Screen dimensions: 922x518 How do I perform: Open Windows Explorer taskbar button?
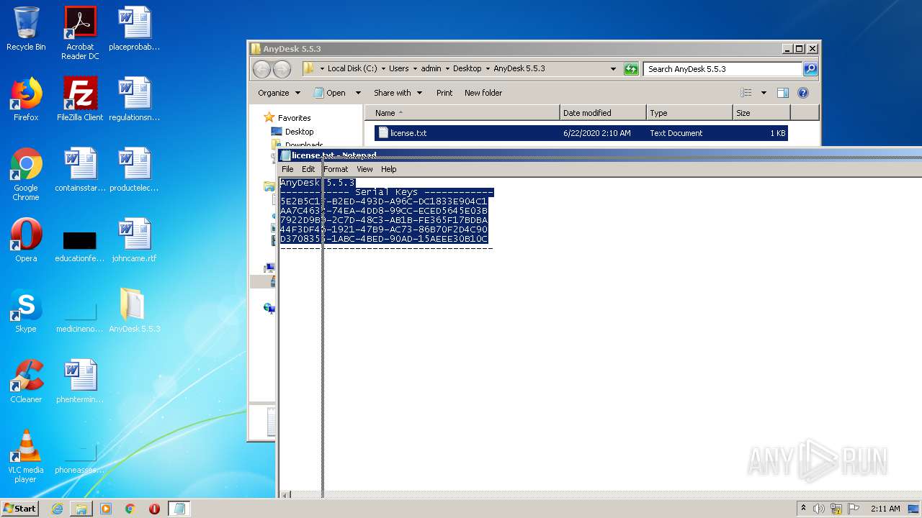(81, 509)
